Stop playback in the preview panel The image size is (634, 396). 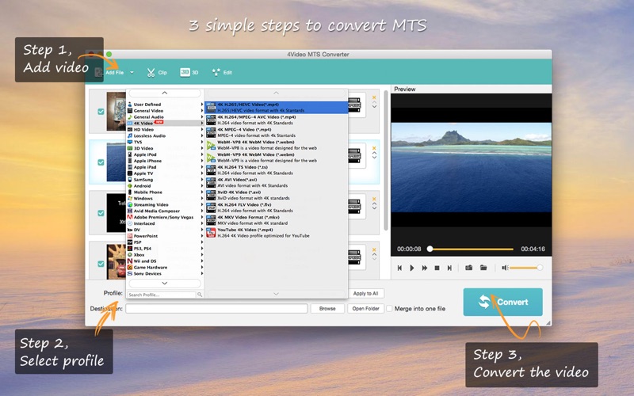click(x=437, y=268)
